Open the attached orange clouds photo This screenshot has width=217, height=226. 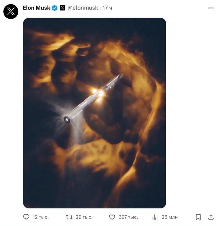[x=94, y=163]
